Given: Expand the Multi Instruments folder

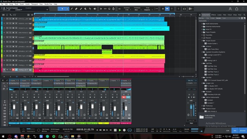Looking at the screenshot, I should [202, 24].
